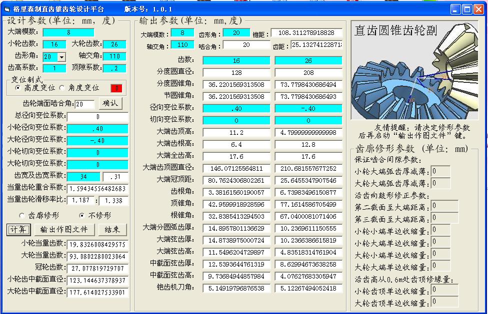Viewport: 488px width, 314px height.
Task: Click the 锥距 output field
Action: point(306,32)
